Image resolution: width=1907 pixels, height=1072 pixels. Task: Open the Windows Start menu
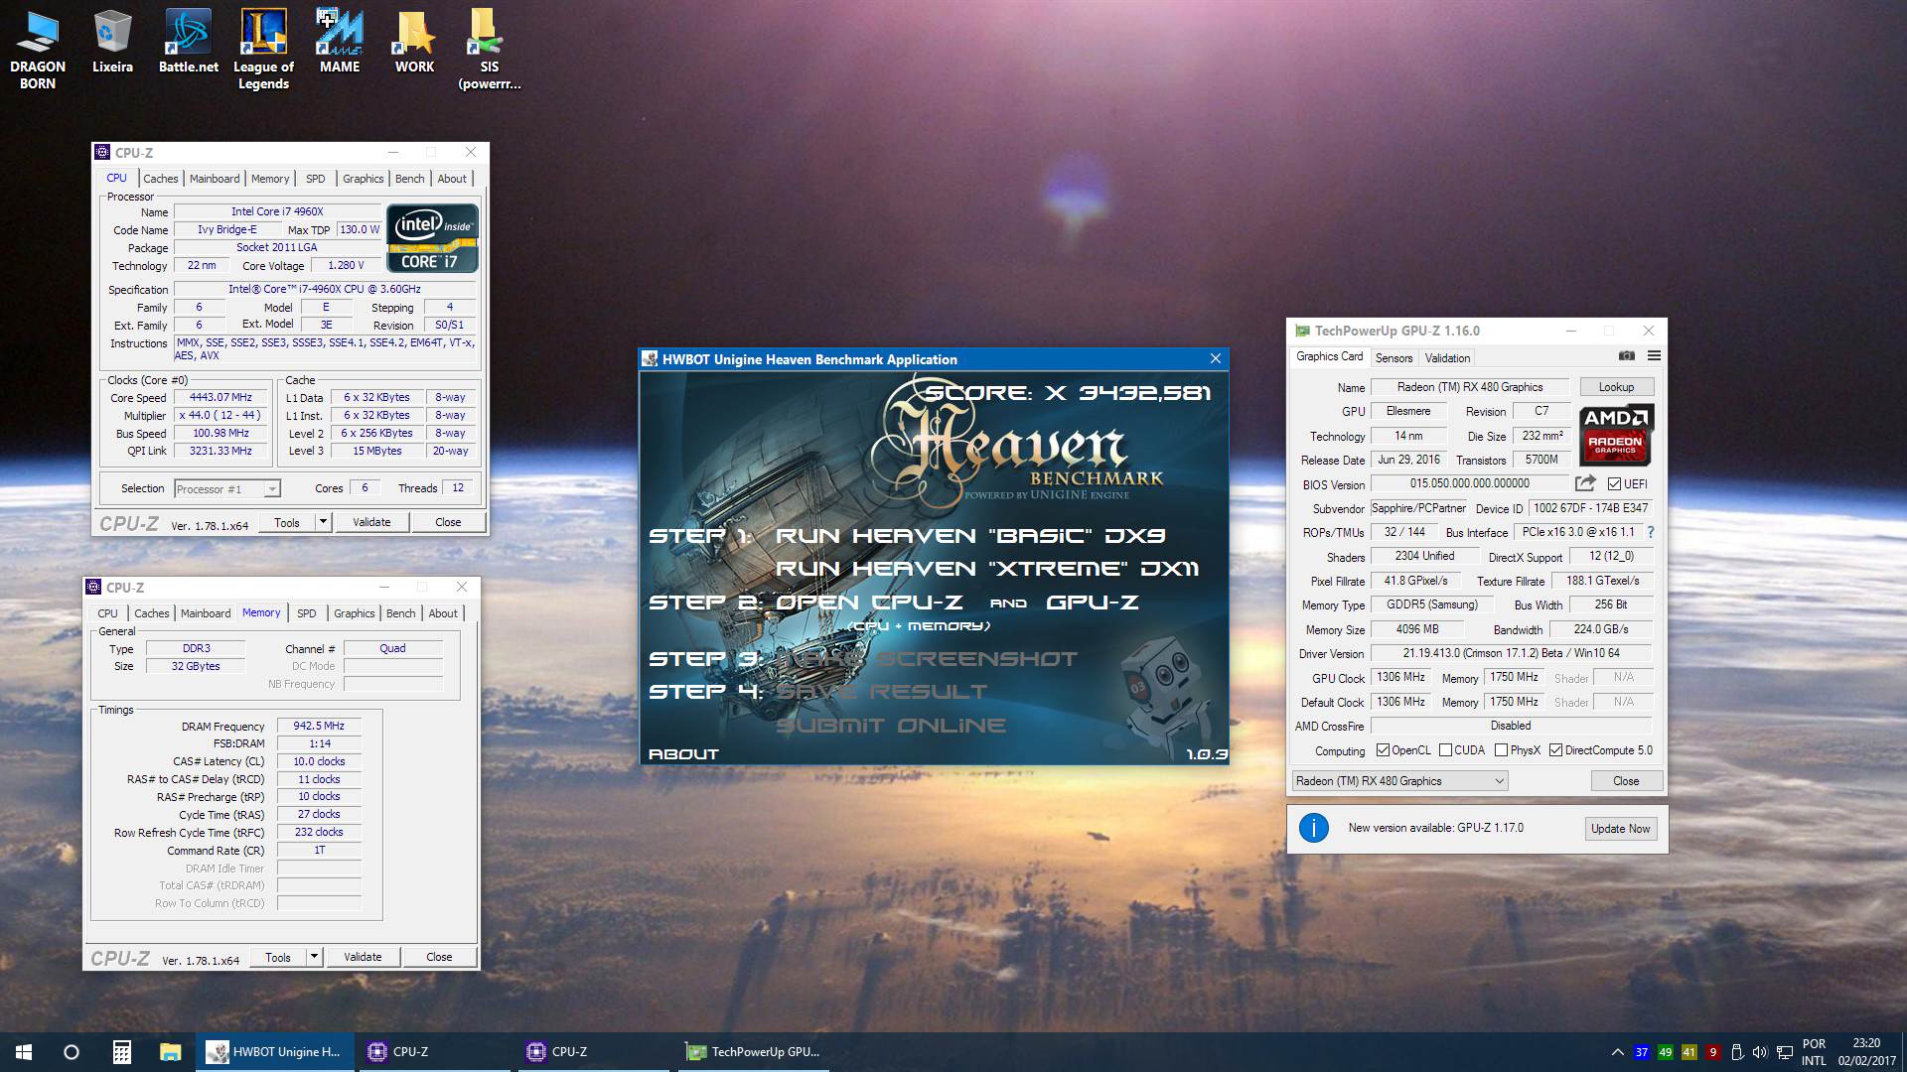point(24,1052)
